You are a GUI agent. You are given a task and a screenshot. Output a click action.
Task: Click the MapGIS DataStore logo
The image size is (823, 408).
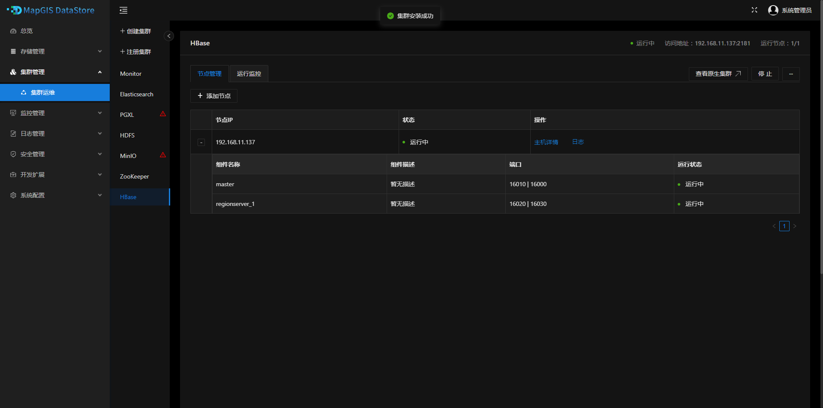[51, 10]
